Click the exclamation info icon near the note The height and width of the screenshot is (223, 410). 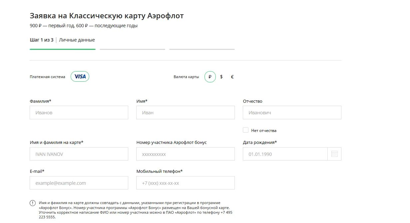click(x=33, y=203)
